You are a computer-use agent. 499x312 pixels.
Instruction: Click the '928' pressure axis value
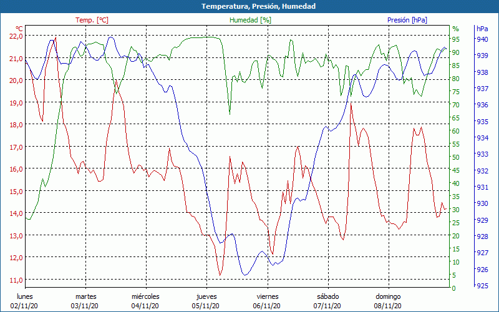click(x=482, y=236)
